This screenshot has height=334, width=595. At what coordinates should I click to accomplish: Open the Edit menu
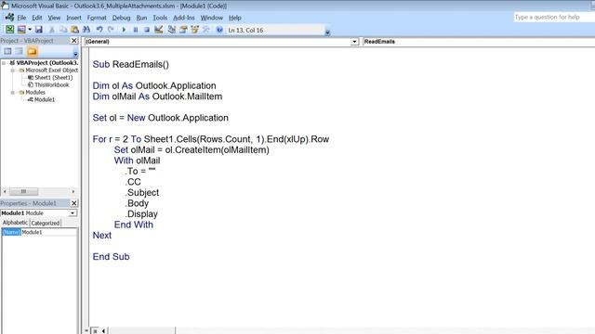pos(37,18)
